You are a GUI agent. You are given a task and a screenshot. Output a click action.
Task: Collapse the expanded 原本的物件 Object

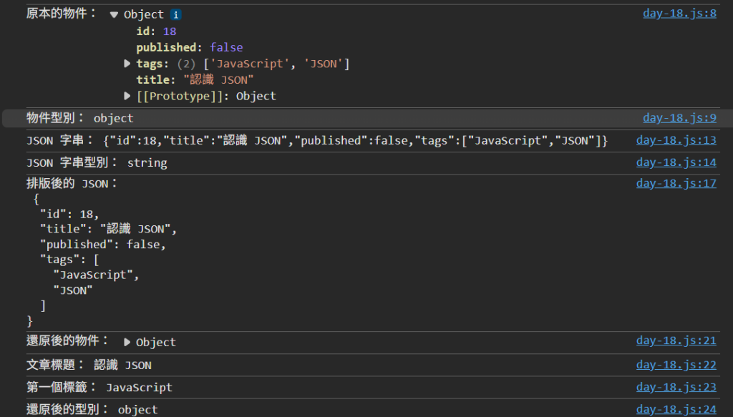pos(114,15)
